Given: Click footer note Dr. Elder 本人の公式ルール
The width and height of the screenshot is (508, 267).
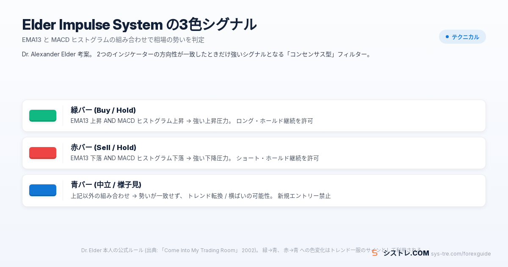Looking at the screenshot, I should click(x=251, y=250).
